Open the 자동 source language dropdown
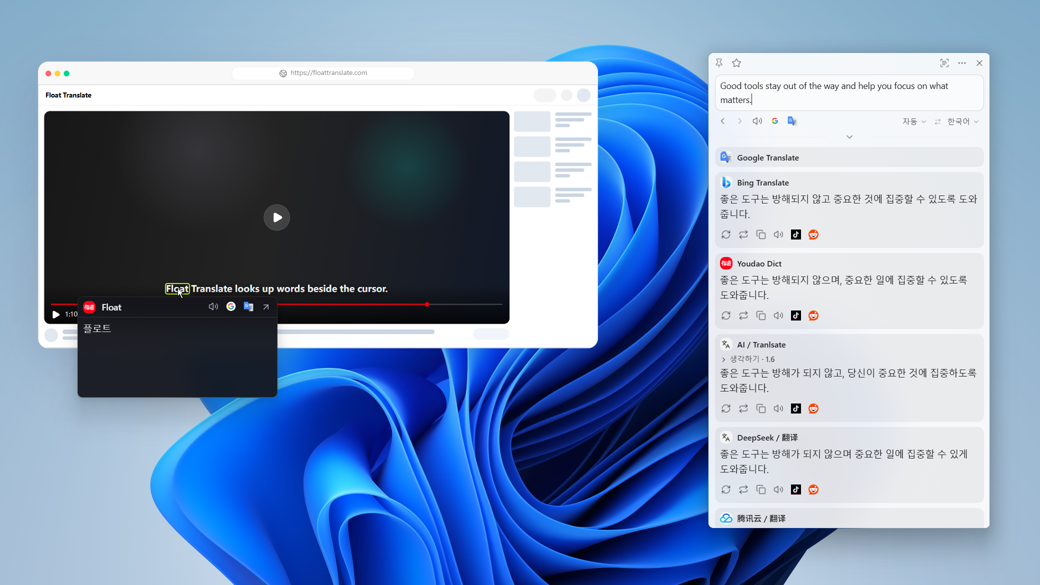 [914, 121]
